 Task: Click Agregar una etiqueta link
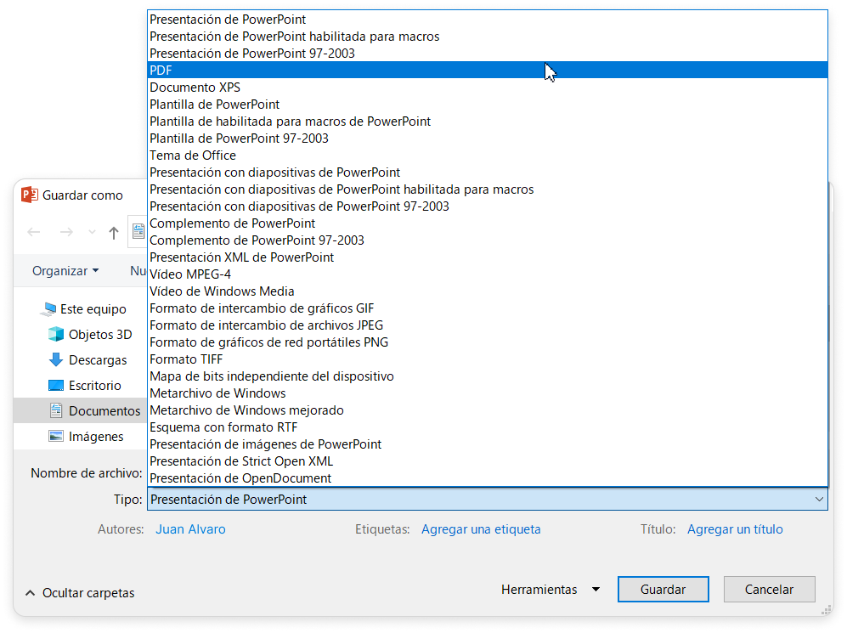click(481, 529)
